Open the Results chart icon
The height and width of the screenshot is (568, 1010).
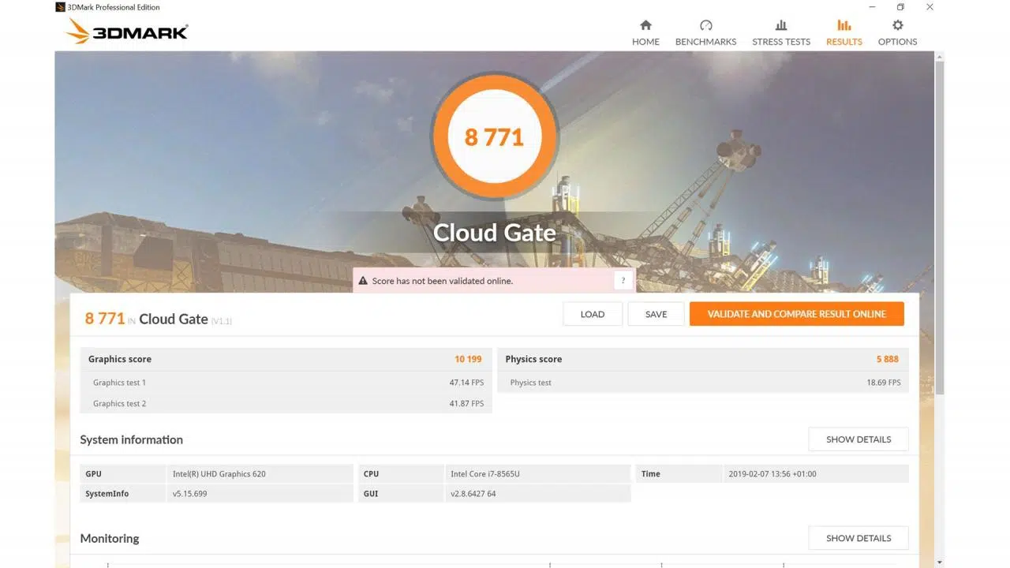(x=844, y=25)
